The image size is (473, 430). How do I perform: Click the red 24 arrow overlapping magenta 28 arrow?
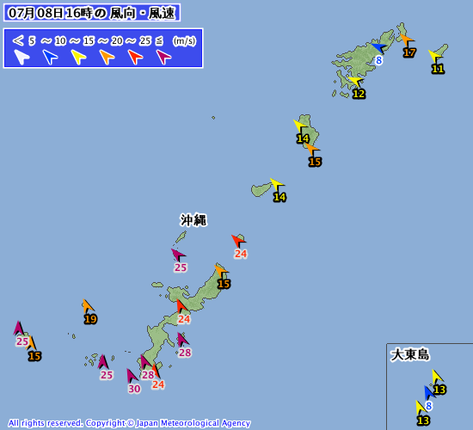coord(156,371)
